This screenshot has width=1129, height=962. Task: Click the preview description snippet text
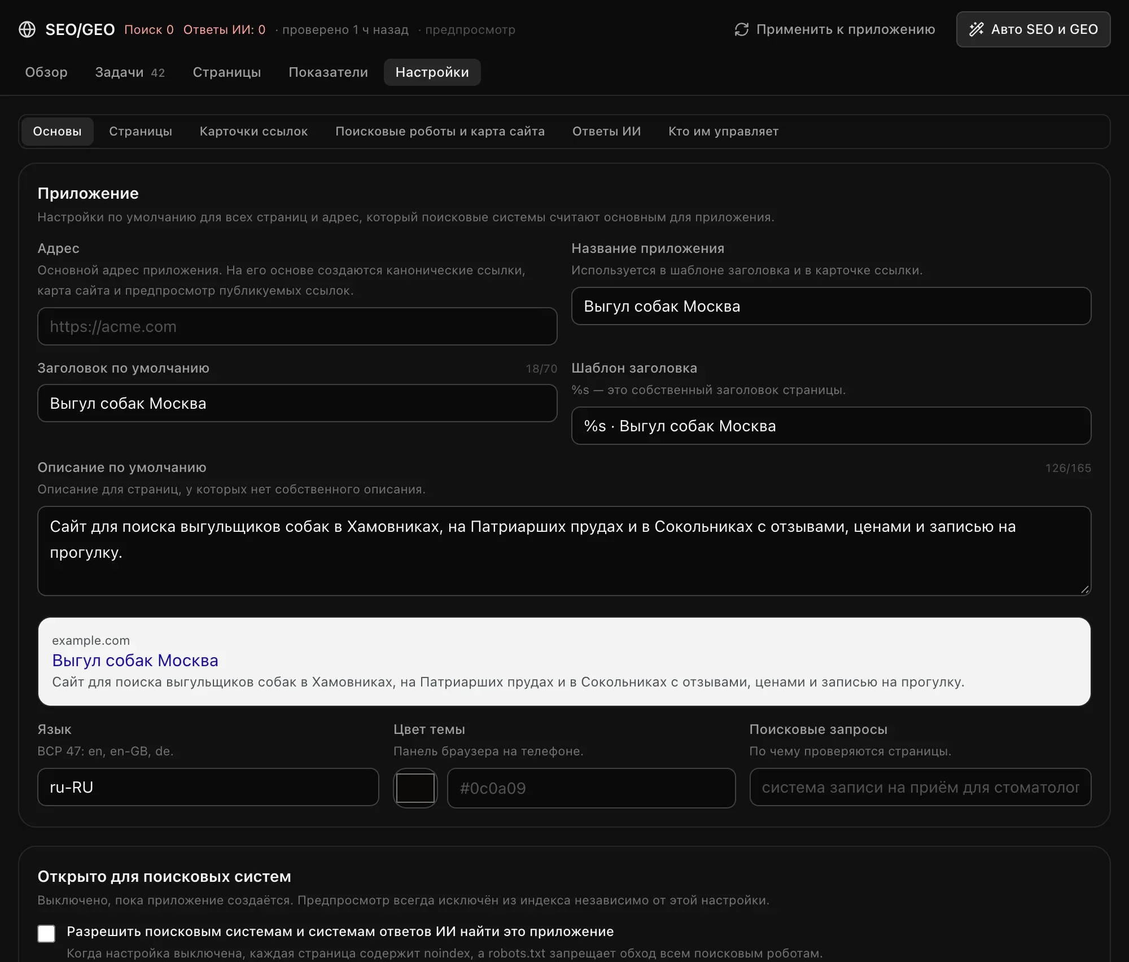[508, 682]
